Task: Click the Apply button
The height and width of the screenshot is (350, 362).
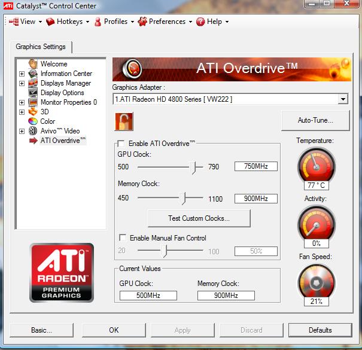Action: pos(182,330)
